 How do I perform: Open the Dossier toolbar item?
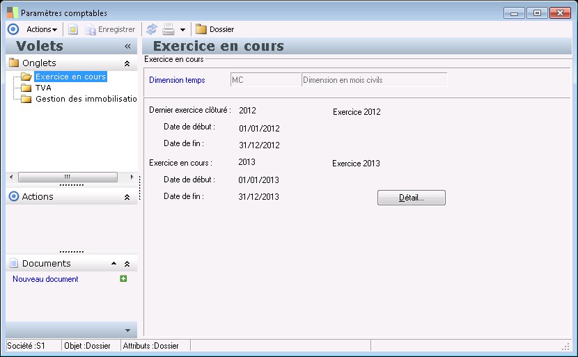[x=215, y=29]
